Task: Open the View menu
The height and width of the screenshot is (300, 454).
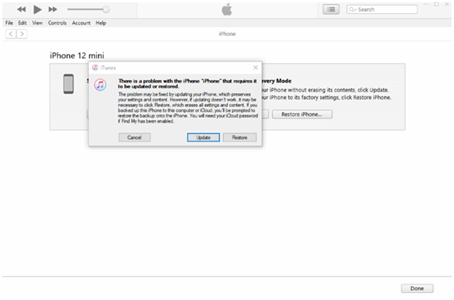Action: [x=37, y=23]
